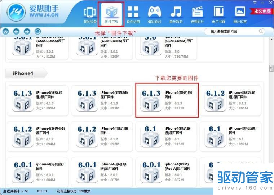Click the text 大小：915M
274x195 pixels.
click(x=174, y=144)
